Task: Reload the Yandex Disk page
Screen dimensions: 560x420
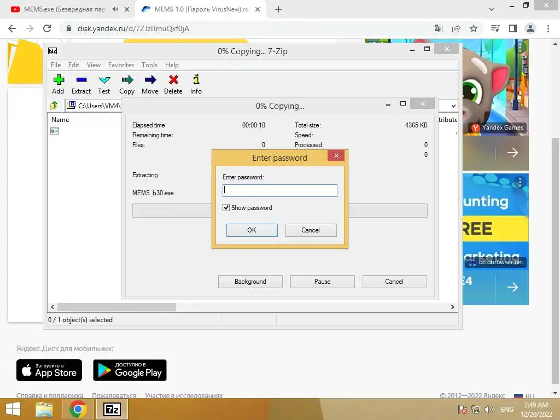Action: pyautogui.click(x=47, y=28)
